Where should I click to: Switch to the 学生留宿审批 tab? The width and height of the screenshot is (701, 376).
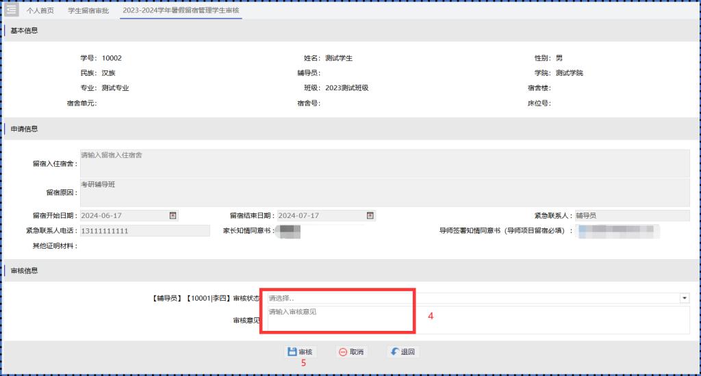coord(88,11)
